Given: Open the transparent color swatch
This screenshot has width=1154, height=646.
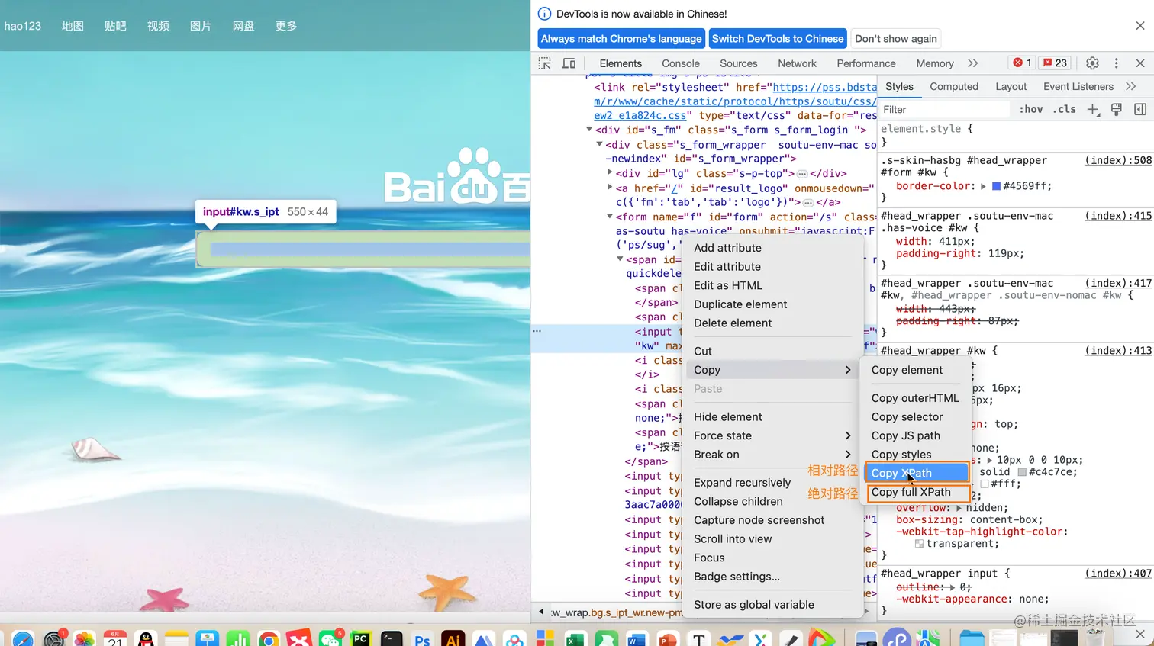Looking at the screenshot, I should [x=919, y=544].
